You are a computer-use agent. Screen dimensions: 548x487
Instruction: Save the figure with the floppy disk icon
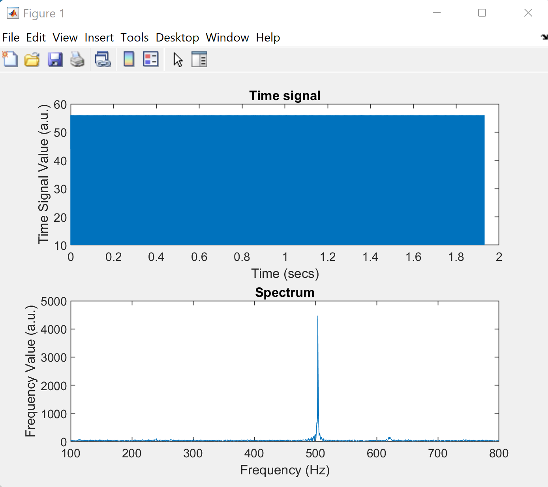click(55, 60)
